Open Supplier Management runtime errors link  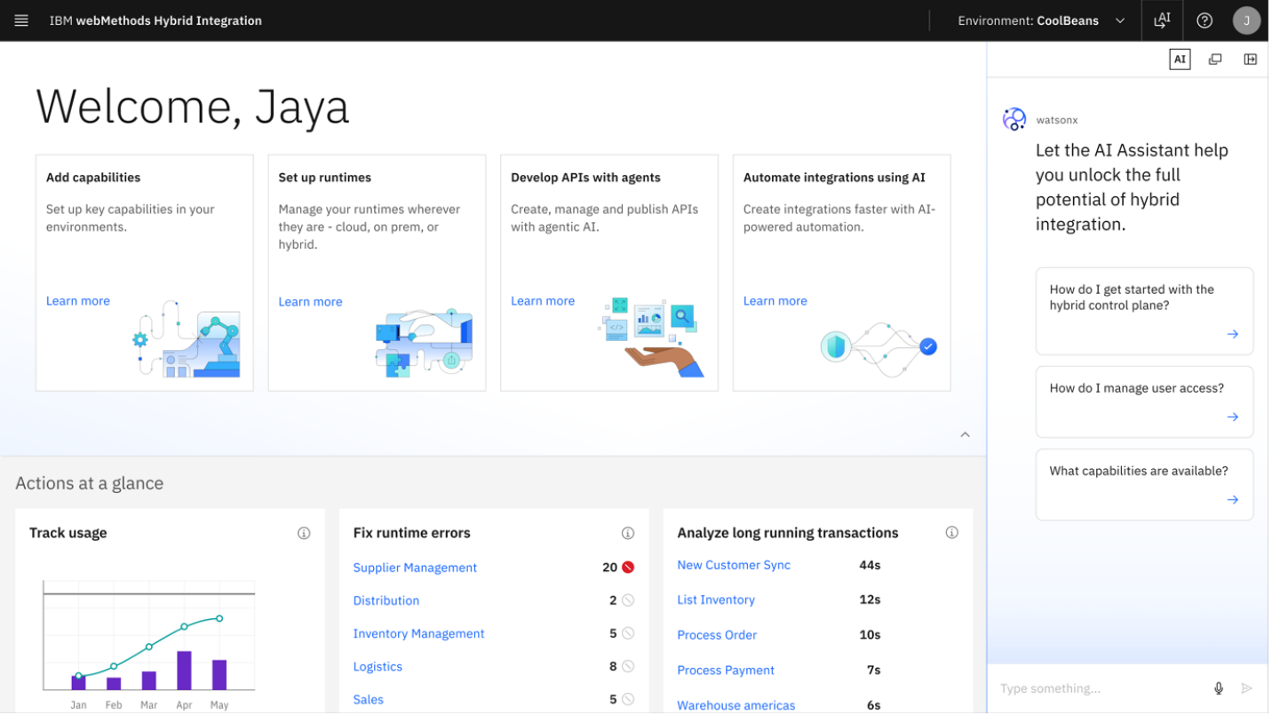415,568
